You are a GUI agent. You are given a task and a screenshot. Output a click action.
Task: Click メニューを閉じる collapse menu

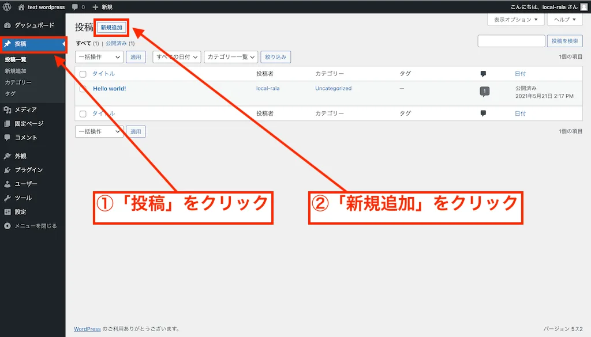click(x=35, y=226)
